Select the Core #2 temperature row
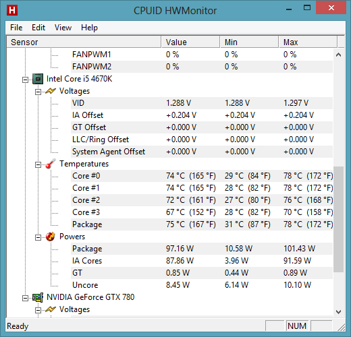Screen dimensions: 351x337 pos(202,200)
